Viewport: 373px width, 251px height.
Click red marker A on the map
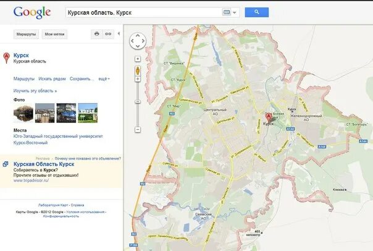click(x=269, y=117)
